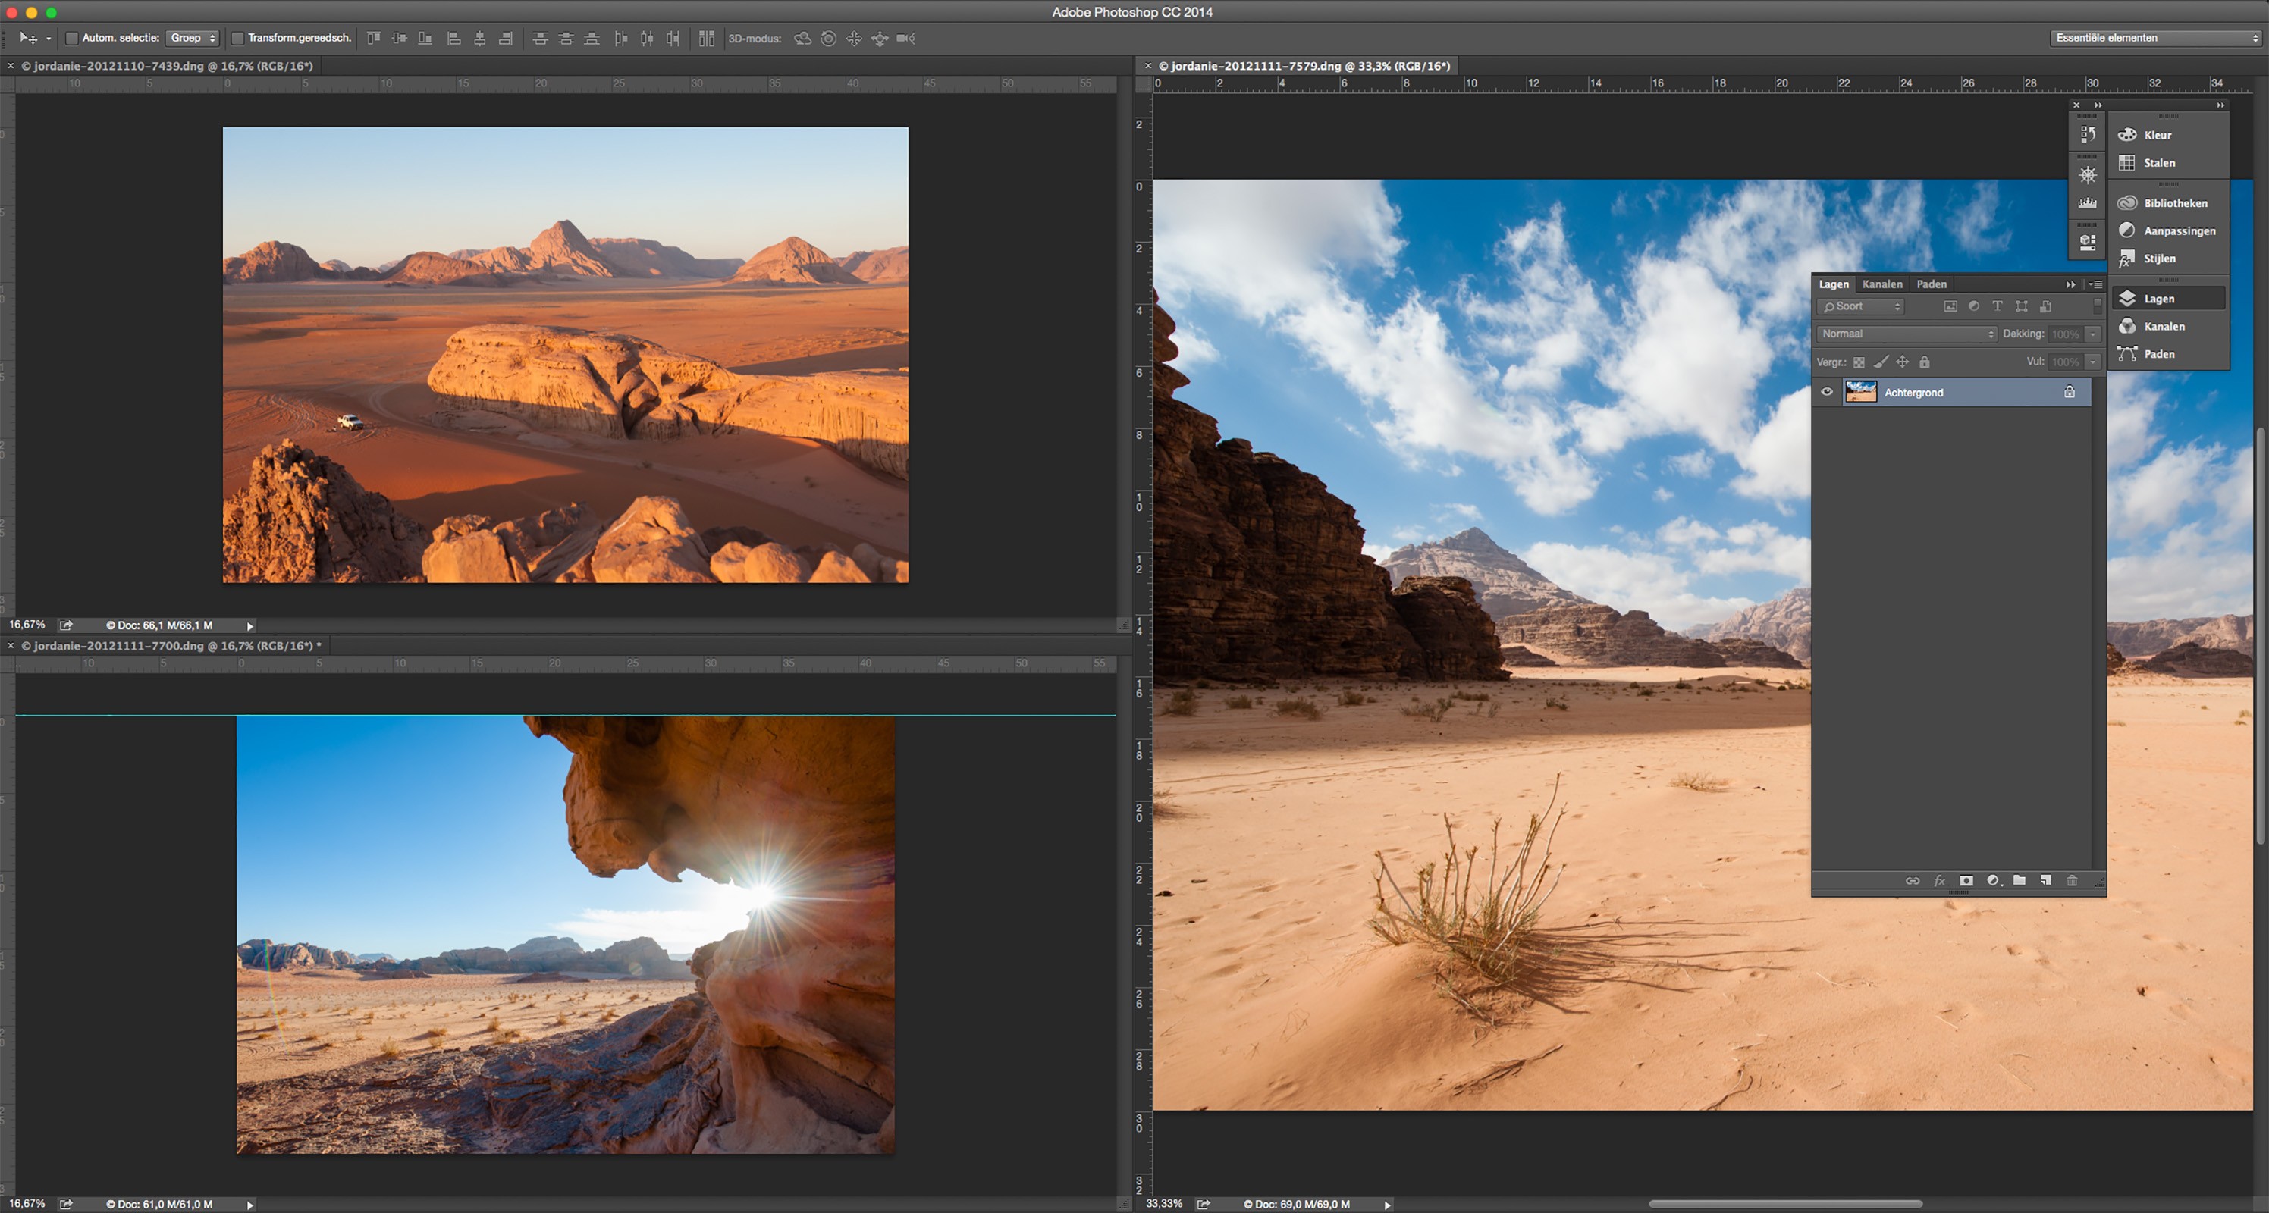Open the Groep selection dropdown
2269x1213 pixels.
(x=192, y=38)
